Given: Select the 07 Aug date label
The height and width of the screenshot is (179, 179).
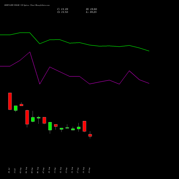Looking at the screenshot, I should click(43, 170).
